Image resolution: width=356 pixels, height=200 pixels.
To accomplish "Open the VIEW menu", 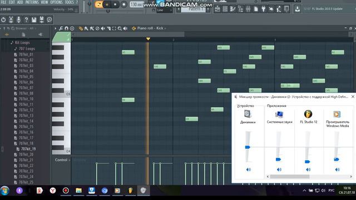I will pos(44,2).
